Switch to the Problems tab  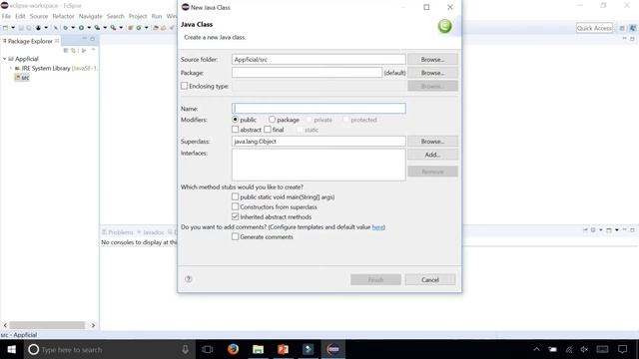(118, 232)
